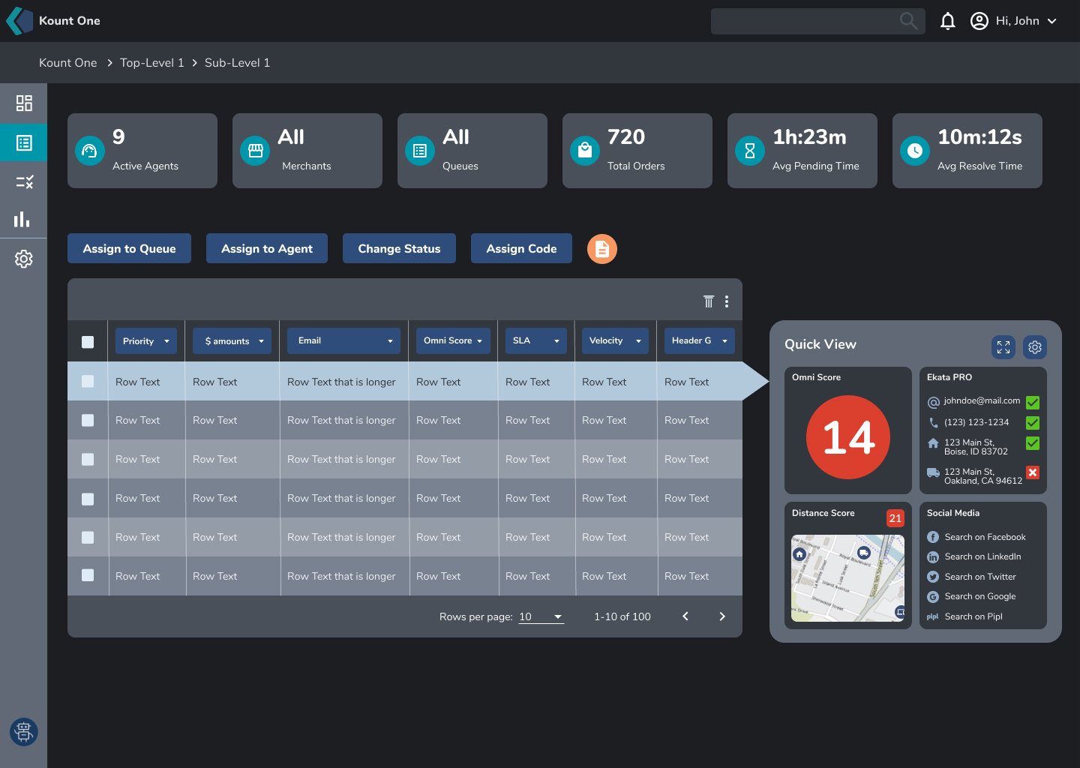Open the $ amounts column dropdown
The height and width of the screenshot is (768, 1080).
[x=232, y=341]
